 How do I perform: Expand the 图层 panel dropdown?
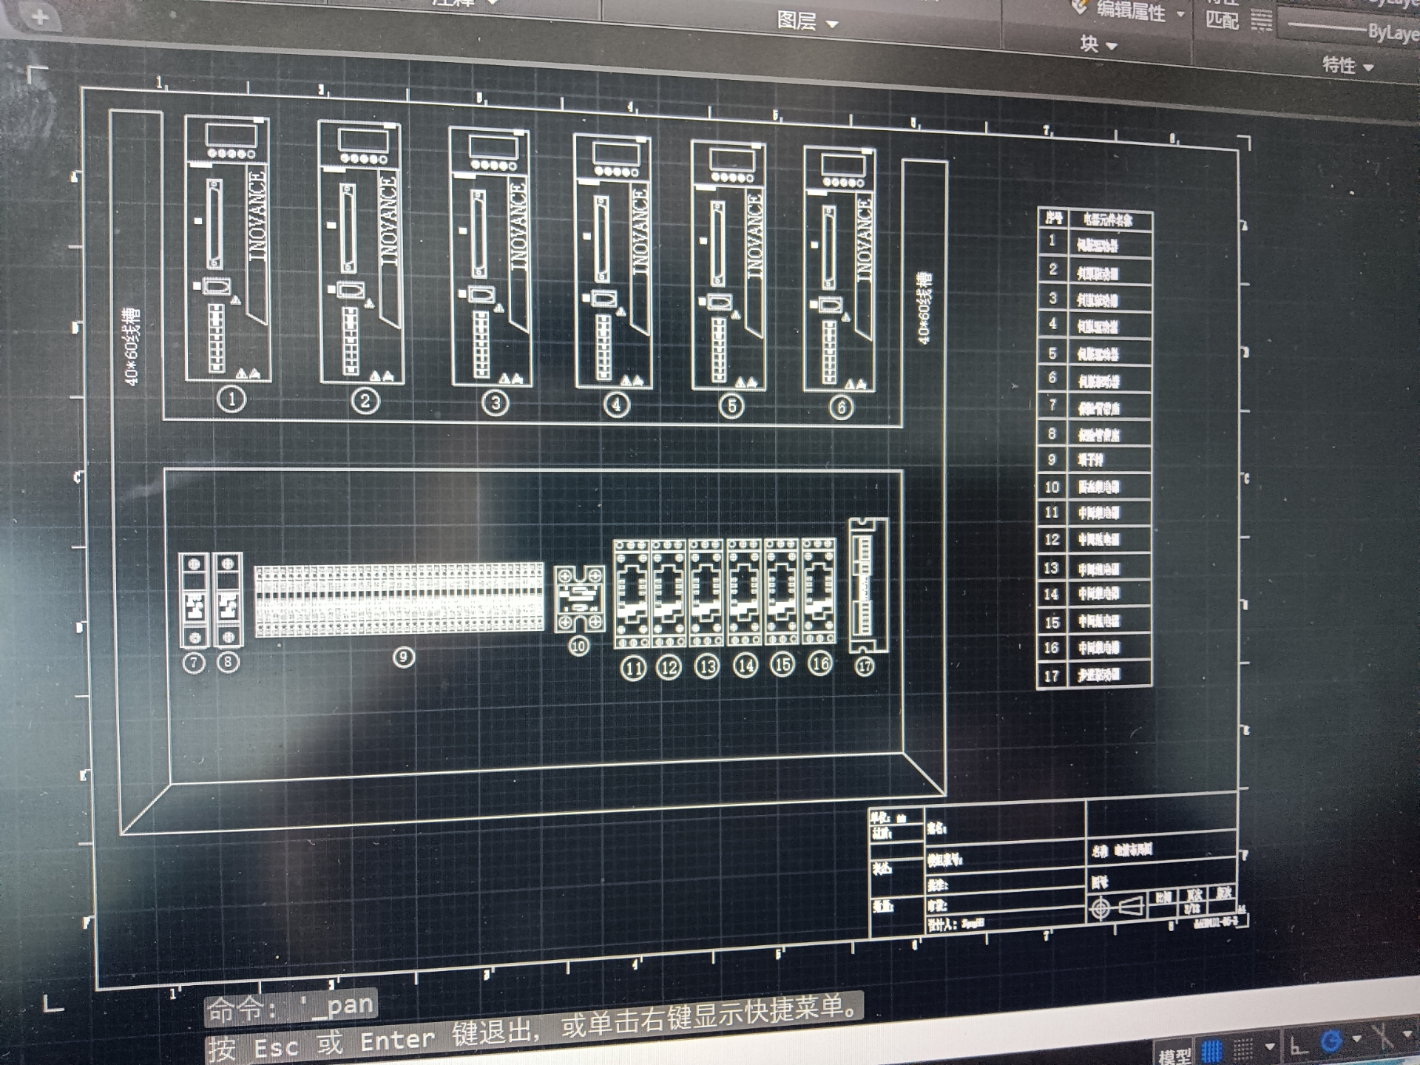(832, 24)
